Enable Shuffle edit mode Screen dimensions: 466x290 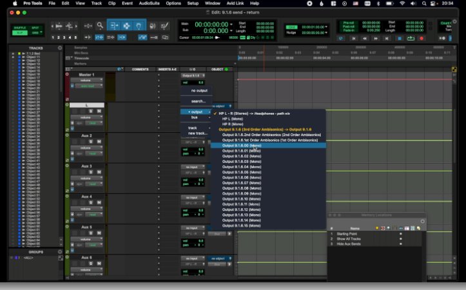pyautogui.click(x=20, y=28)
